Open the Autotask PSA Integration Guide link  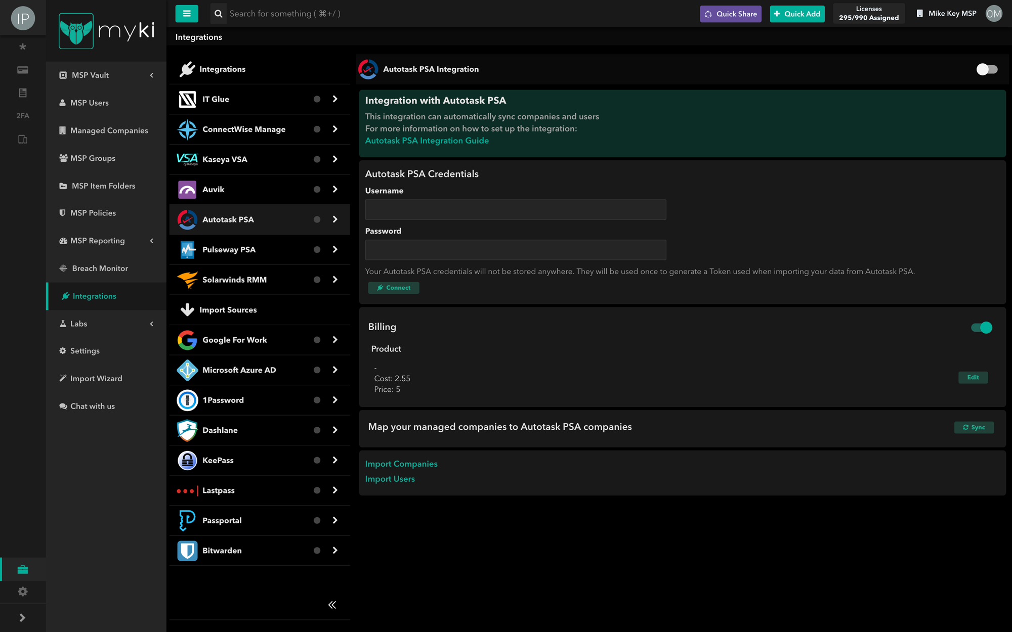427,141
